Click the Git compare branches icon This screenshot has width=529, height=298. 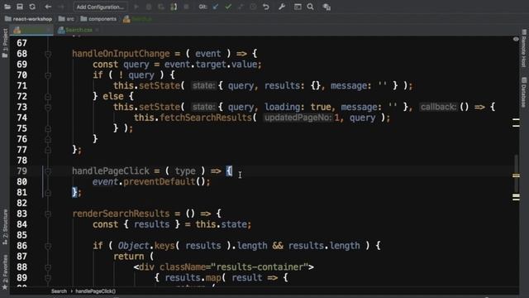pyautogui.click(x=241, y=7)
